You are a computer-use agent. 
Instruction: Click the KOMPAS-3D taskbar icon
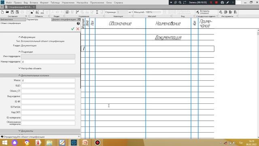tap(74, 142)
